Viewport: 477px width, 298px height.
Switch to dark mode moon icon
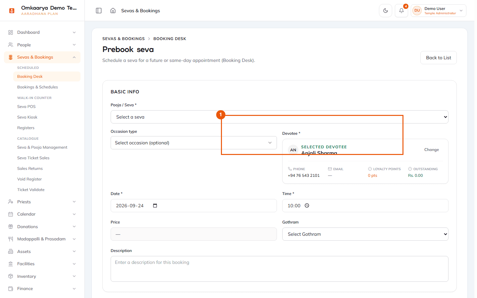[x=386, y=11]
